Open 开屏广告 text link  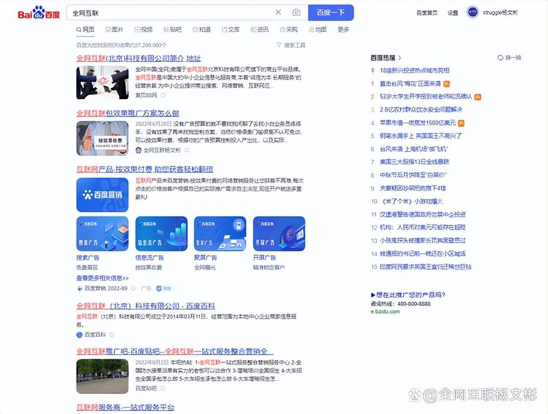[265, 258]
